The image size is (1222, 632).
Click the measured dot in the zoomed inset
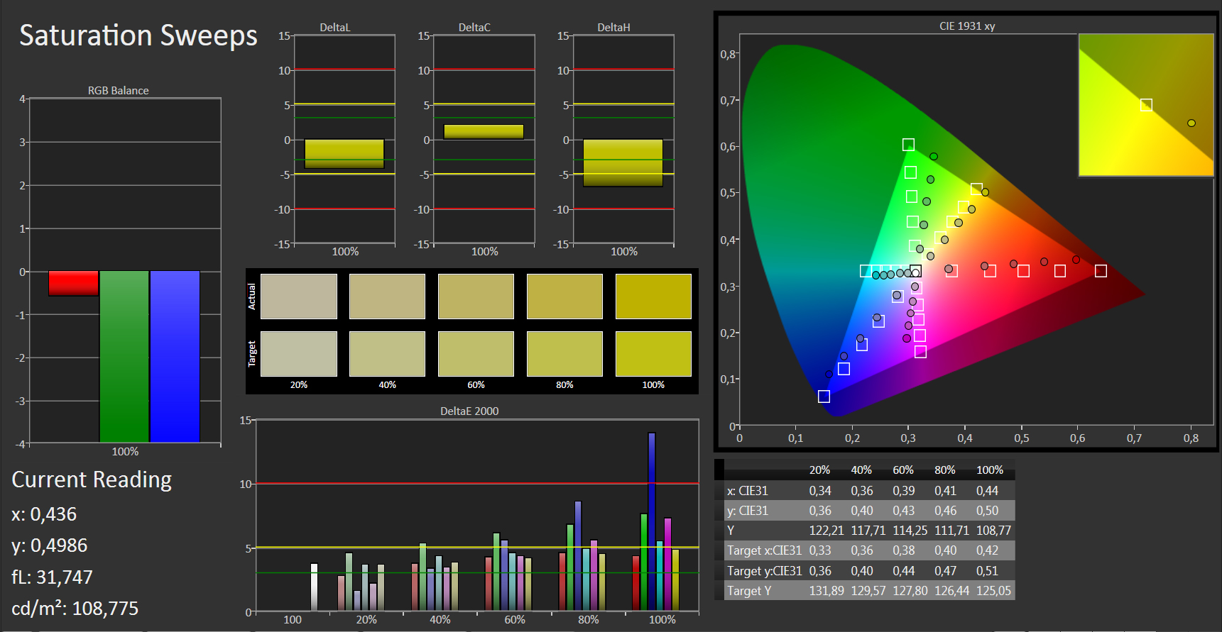click(x=1191, y=123)
